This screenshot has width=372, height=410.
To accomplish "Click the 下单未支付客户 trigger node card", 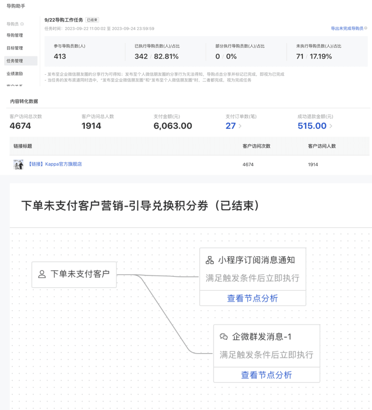I will click(74, 274).
